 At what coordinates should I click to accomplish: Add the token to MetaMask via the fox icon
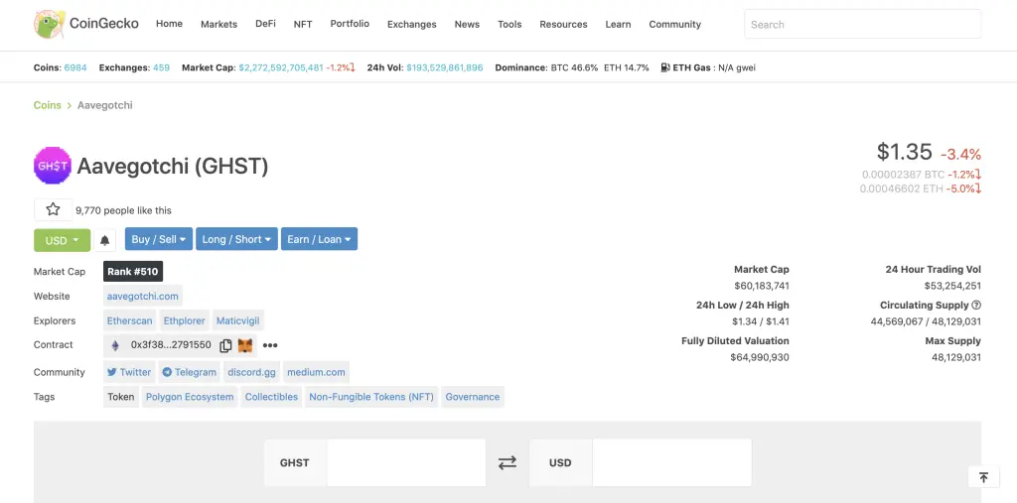pyautogui.click(x=245, y=345)
